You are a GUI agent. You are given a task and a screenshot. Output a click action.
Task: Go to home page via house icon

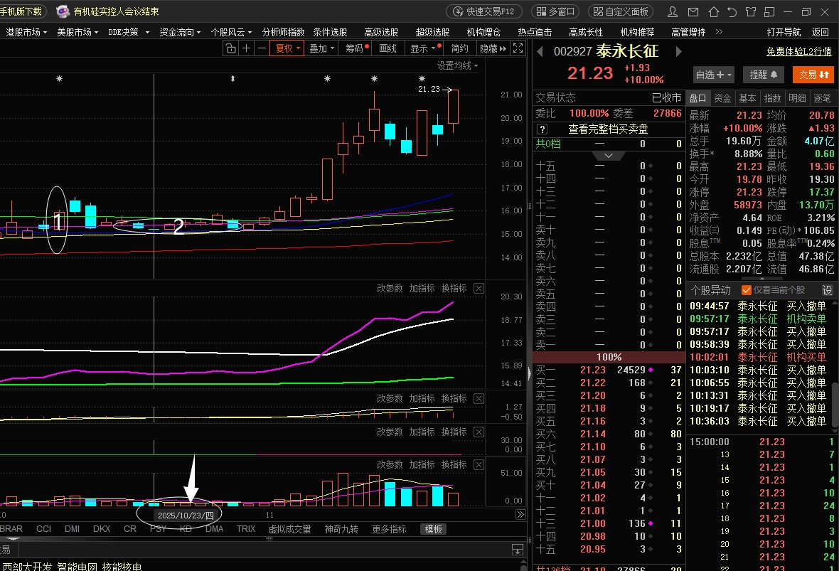(713, 12)
